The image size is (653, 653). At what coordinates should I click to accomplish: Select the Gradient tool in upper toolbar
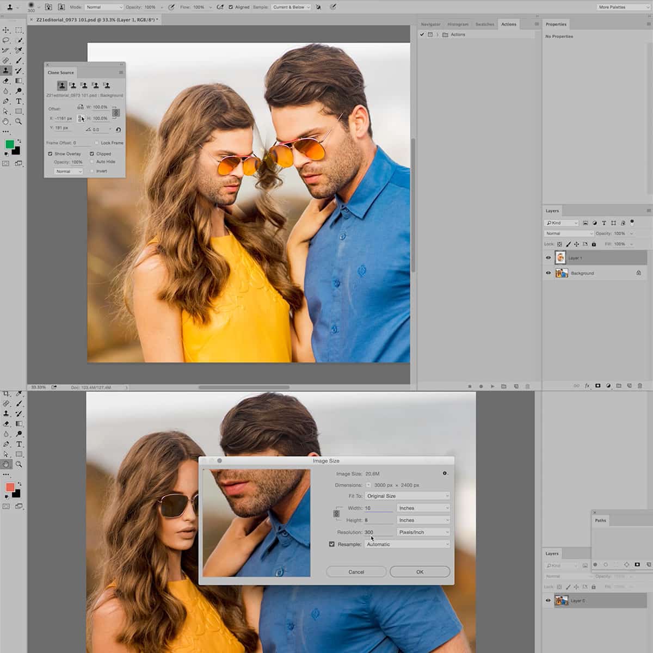point(19,81)
